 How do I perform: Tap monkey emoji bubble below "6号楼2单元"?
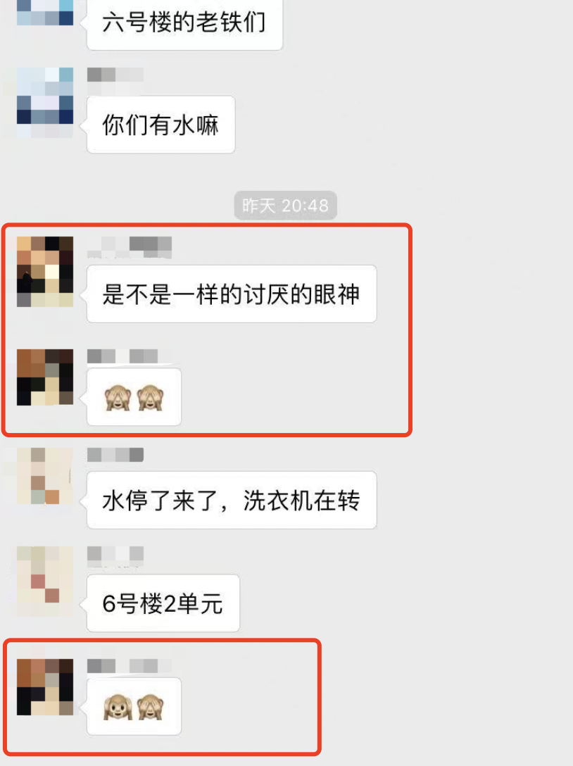coord(134,706)
